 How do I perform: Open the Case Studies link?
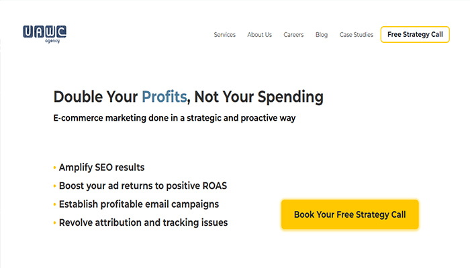356,35
